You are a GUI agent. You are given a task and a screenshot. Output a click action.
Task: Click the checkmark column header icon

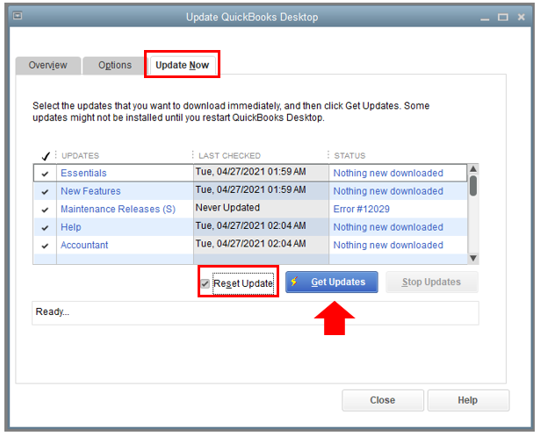pos(46,156)
